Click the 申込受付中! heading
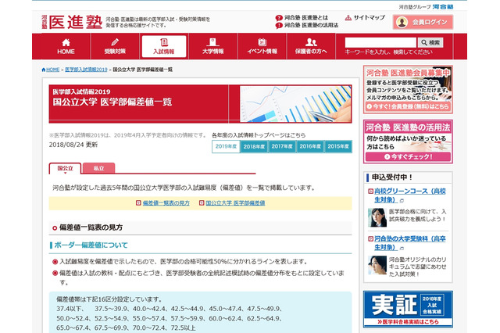500x333 pixels. tap(392, 177)
